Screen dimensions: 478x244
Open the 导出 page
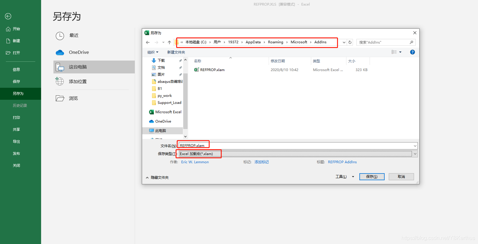point(16,142)
